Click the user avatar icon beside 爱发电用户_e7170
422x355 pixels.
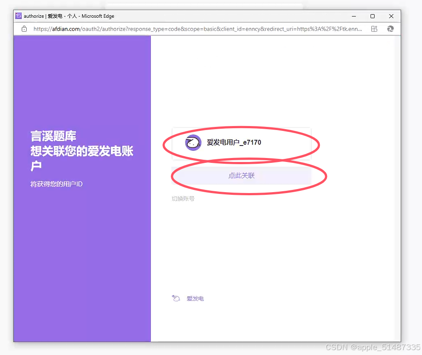pos(193,142)
